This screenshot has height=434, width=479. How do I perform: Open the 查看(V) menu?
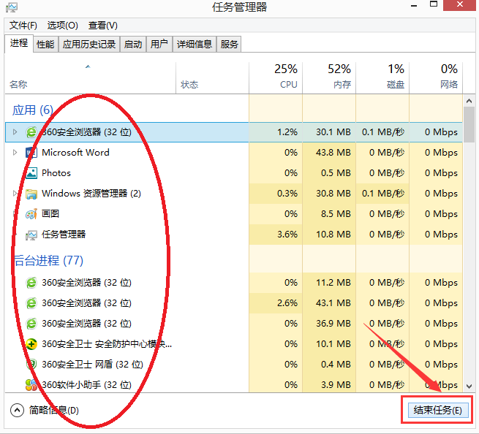click(103, 26)
